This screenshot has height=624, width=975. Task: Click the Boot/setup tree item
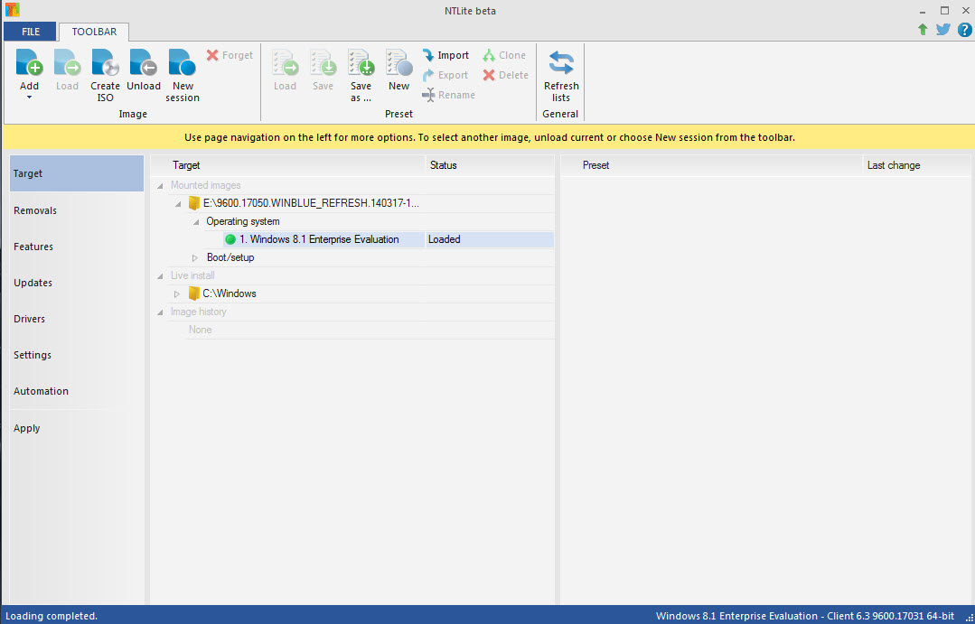click(x=230, y=257)
